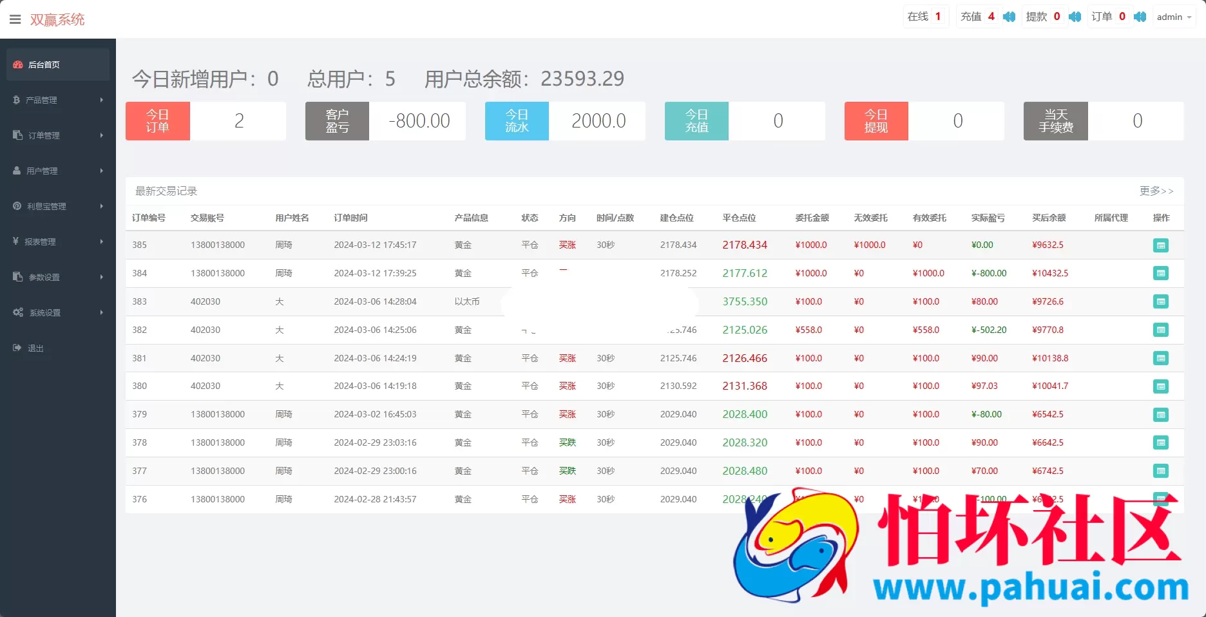This screenshot has height=617, width=1206.
Task: Open the admin account dropdown
Action: pos(1174,17)
